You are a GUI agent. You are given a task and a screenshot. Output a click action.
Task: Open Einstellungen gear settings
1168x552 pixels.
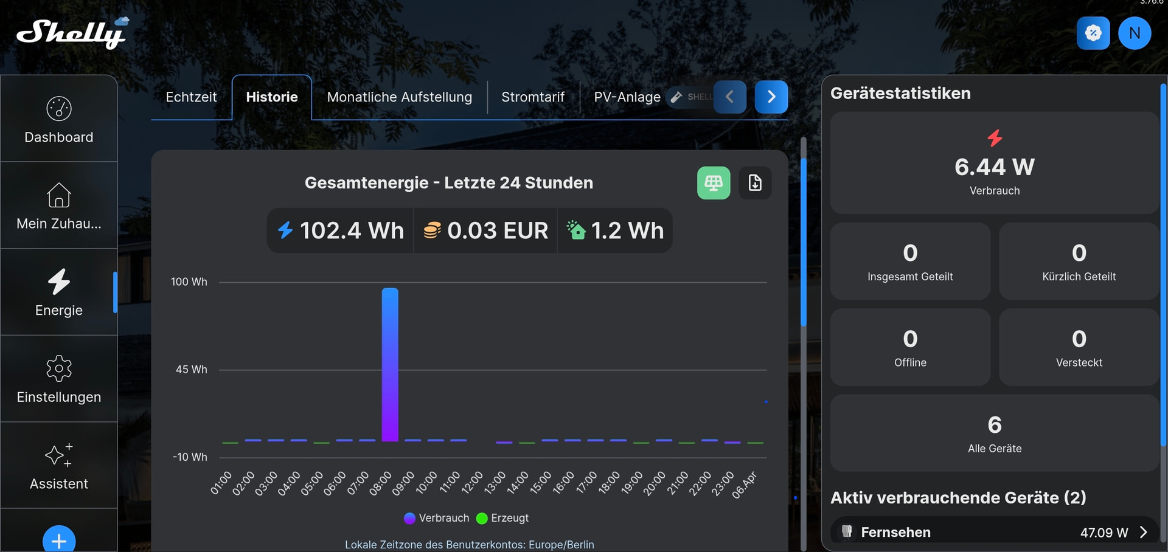tap(59, 379)
